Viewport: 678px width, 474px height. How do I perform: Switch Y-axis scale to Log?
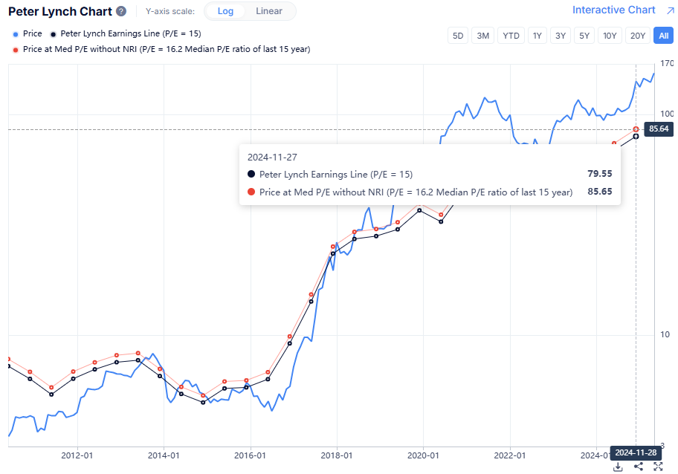225,11
